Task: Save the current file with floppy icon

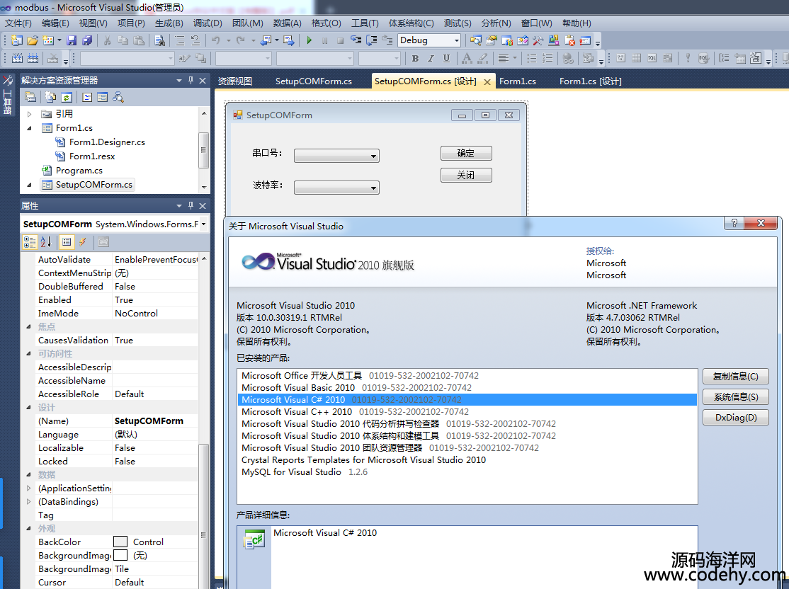Action: [72, 40]
